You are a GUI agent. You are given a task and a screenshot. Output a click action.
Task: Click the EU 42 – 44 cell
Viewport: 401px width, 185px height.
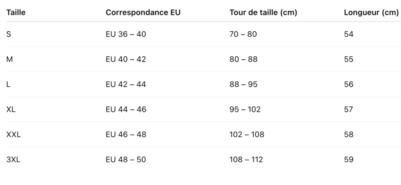point(126,84)
